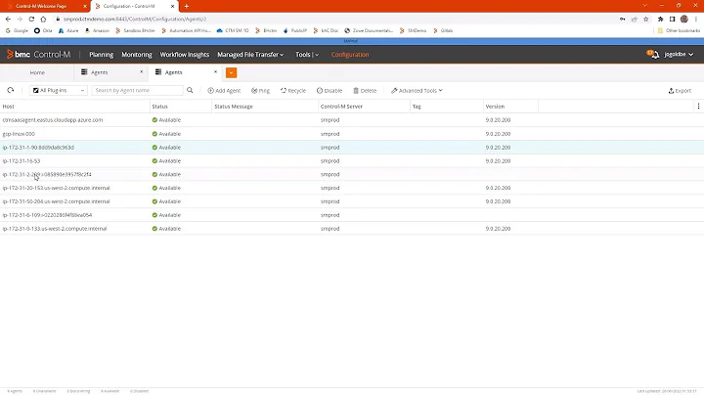This screenshot has width=704, height=395.
Task: Close the first Agents tab
Action: tap(142, 71)
